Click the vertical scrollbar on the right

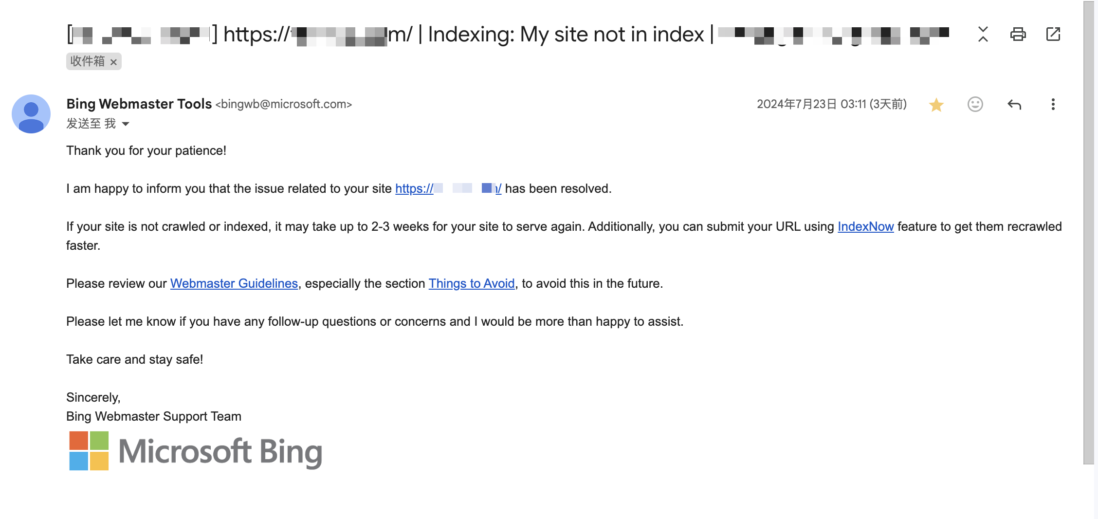click(1089, 233)
